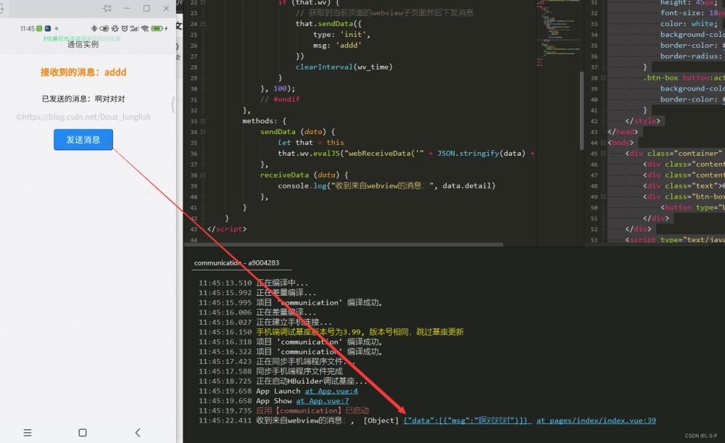This screenshot has width=725, height=443.
Task: Select the communication - a9004283 console tab
Action: tap(237, 262)
